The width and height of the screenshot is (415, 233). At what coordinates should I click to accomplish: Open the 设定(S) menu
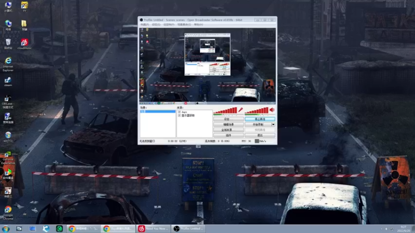[156, 24]
